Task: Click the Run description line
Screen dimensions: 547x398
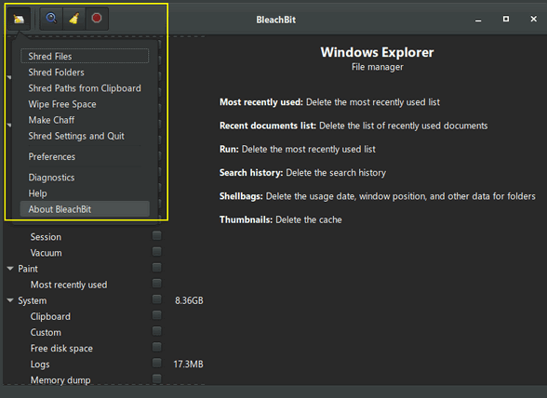Action: 298,150
